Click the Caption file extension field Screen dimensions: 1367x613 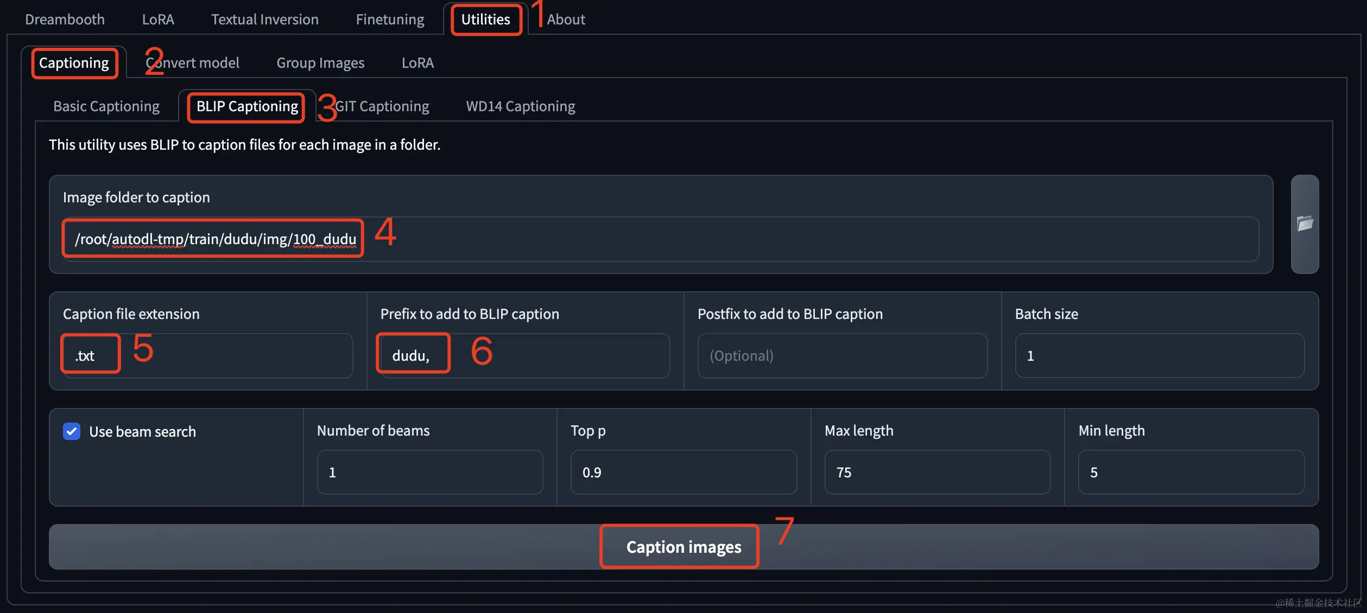208,356
